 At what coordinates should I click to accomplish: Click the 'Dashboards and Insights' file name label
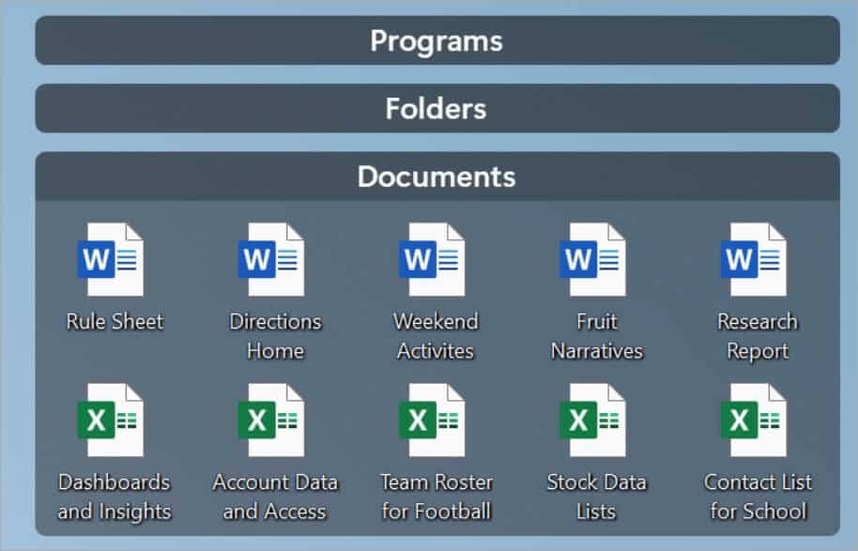(115, 497)
